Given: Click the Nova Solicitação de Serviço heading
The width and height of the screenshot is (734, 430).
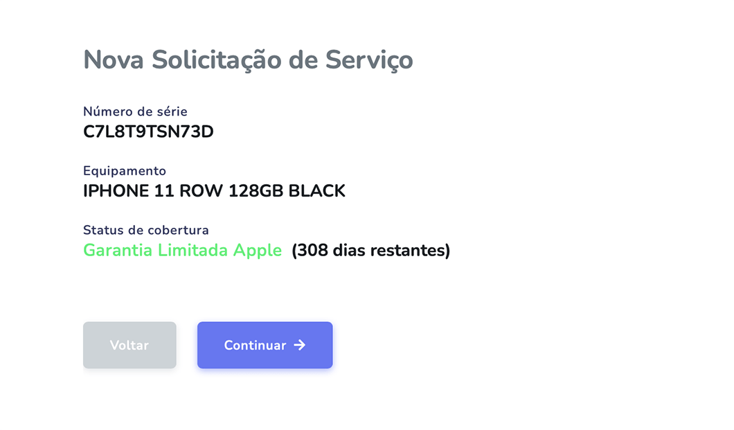Looking at the screenshot, I should 248,60.
